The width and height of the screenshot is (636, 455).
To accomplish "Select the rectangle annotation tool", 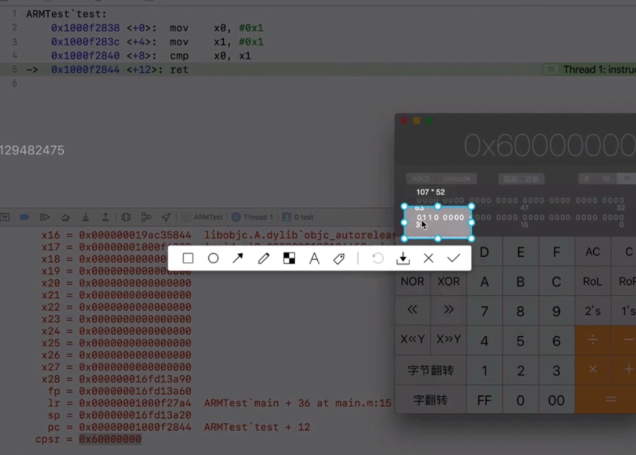I will (188, 258).
